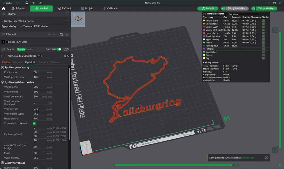Open Typ podložky Textured PEI dropdown
This screenshot has height=169, width=284.
[45, 26]
